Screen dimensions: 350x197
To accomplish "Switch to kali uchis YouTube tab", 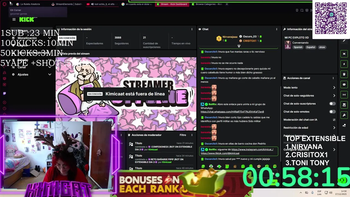I will coord(102,4).
